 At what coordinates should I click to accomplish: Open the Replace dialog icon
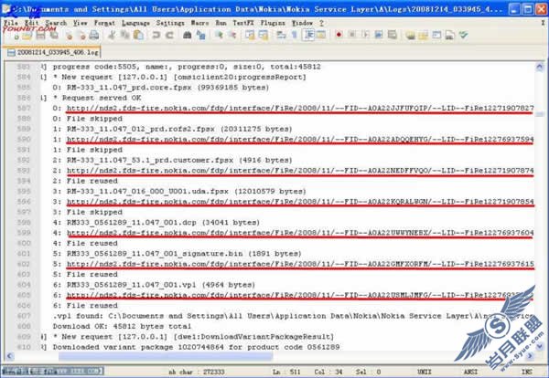tap(201, 36)
